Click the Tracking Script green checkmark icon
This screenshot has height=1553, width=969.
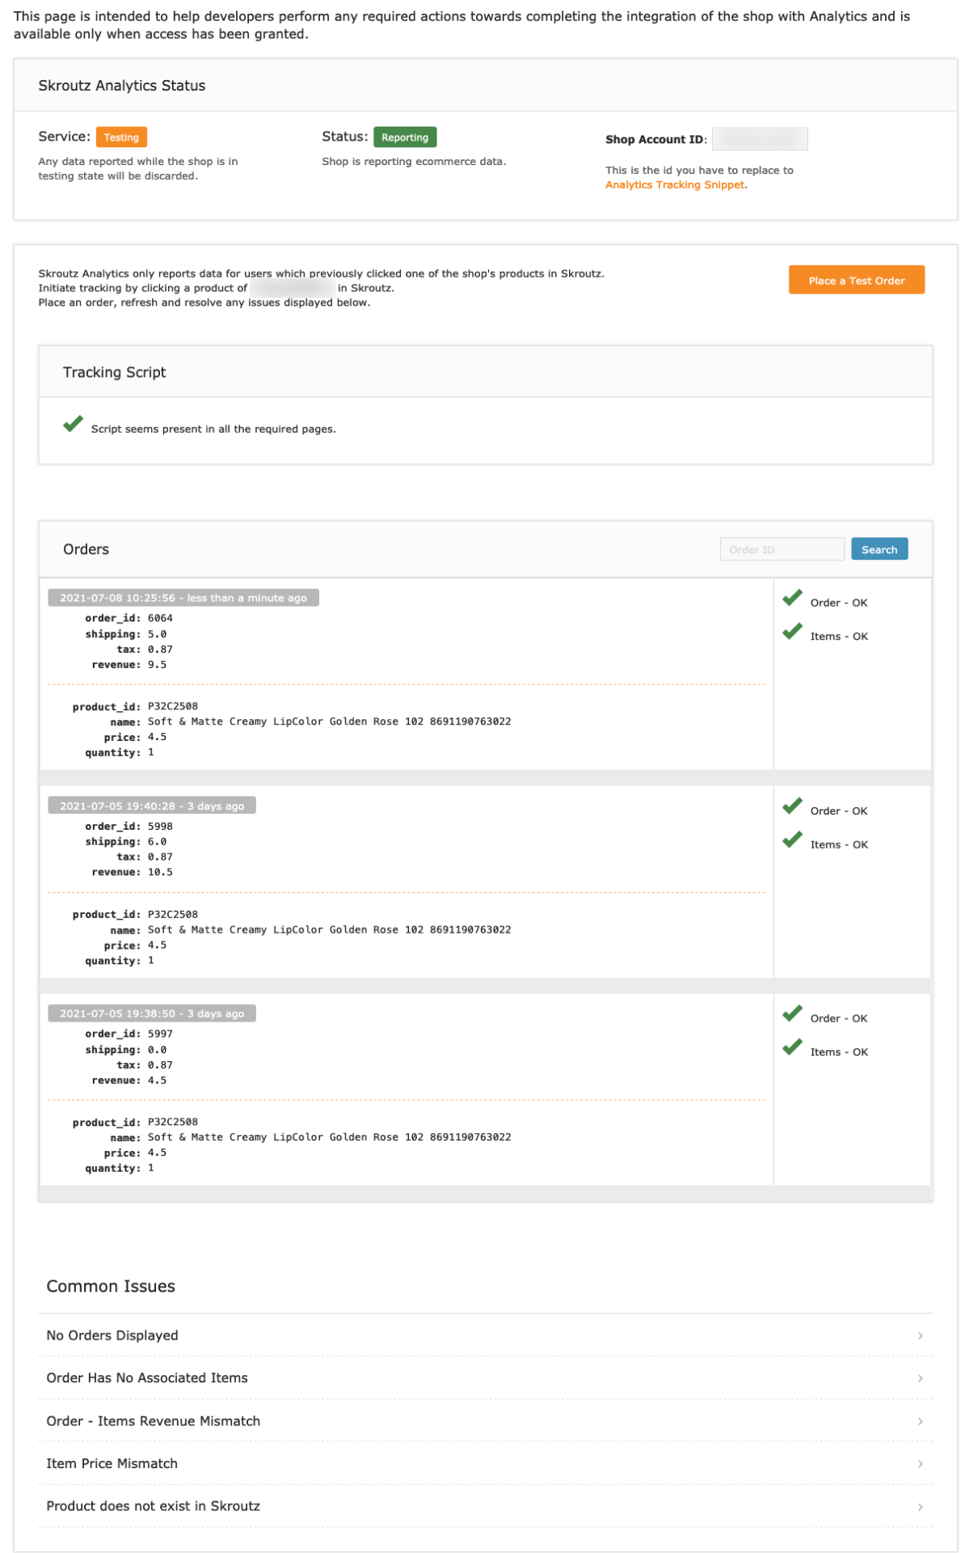point(73,425)
